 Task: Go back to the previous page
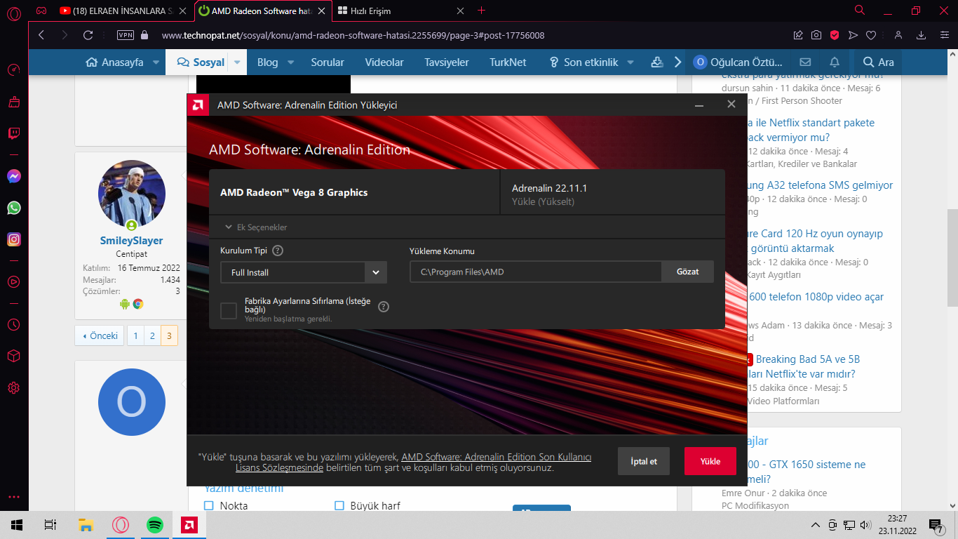click(41, 35)
